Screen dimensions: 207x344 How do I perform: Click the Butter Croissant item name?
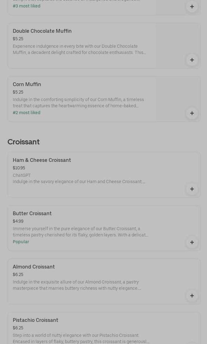[x=32, y=213]
